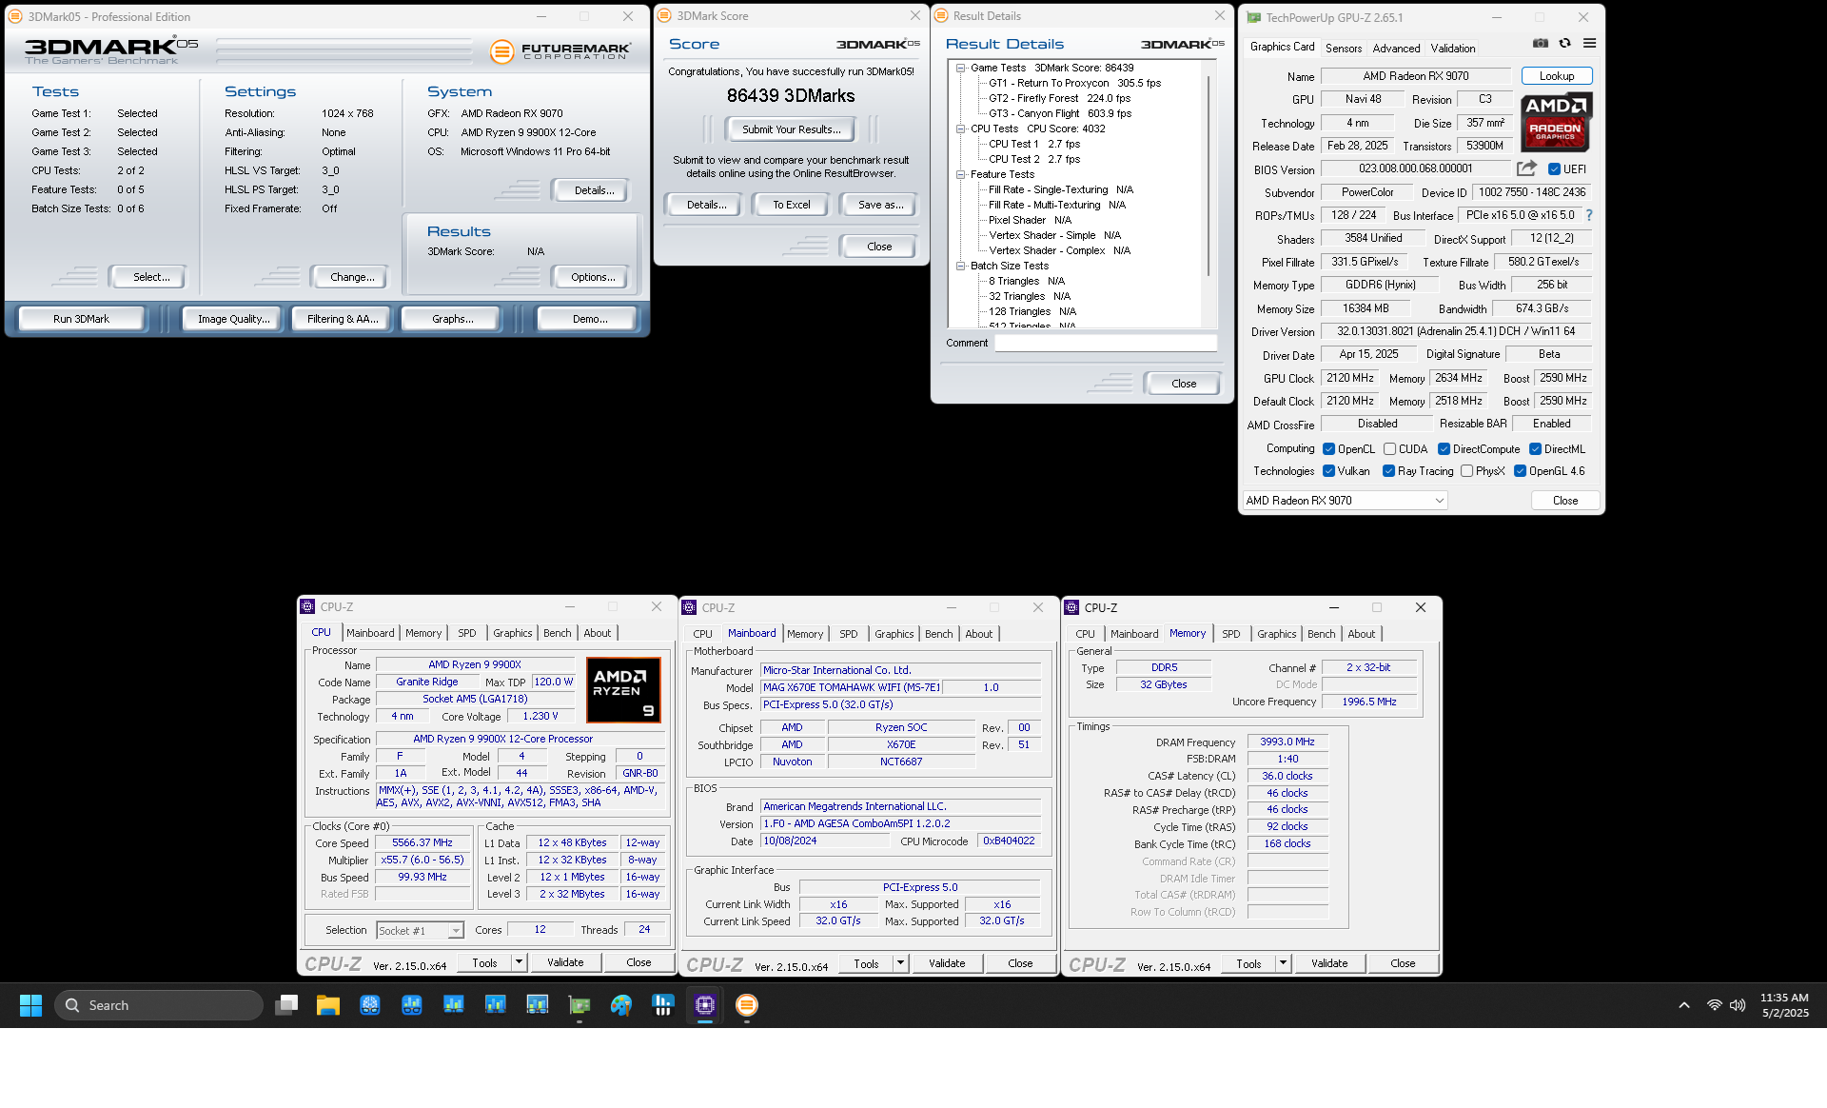
Task: Switch to the Advanced tab in GPU-Z
Action: click(x=1396, y=48)
